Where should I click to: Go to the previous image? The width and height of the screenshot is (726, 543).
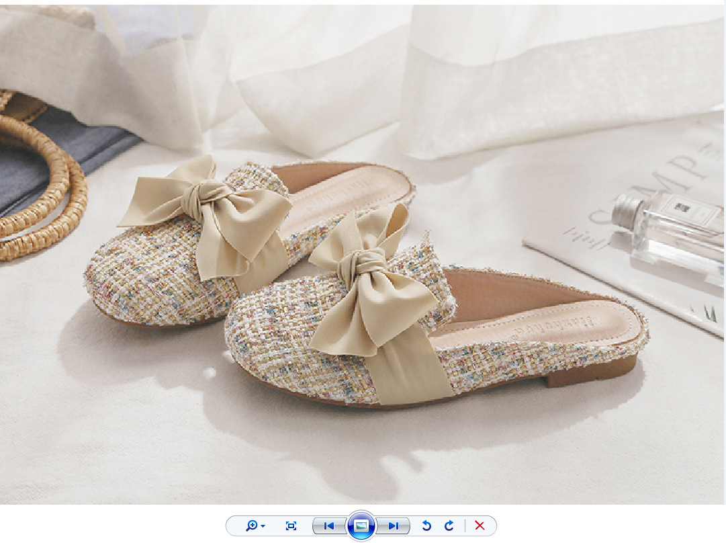click(x=330, y=526)
